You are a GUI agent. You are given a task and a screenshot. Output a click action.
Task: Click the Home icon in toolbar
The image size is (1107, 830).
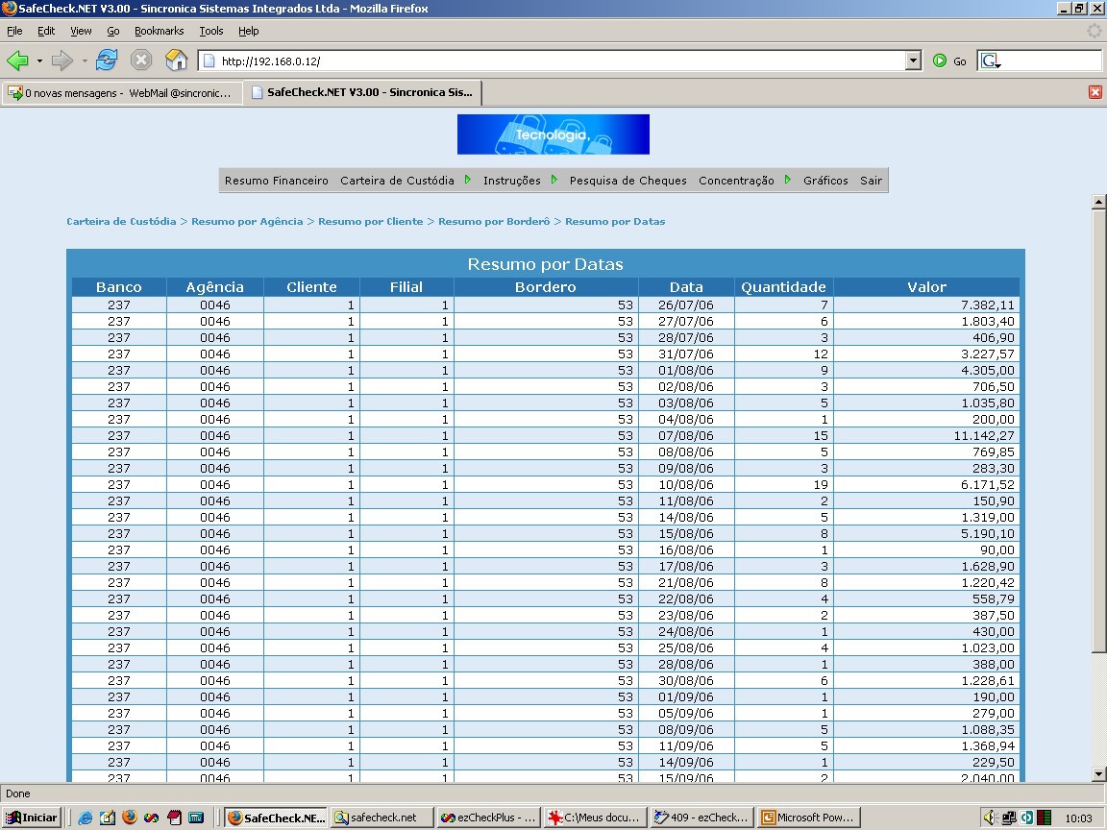pos(176,61)
